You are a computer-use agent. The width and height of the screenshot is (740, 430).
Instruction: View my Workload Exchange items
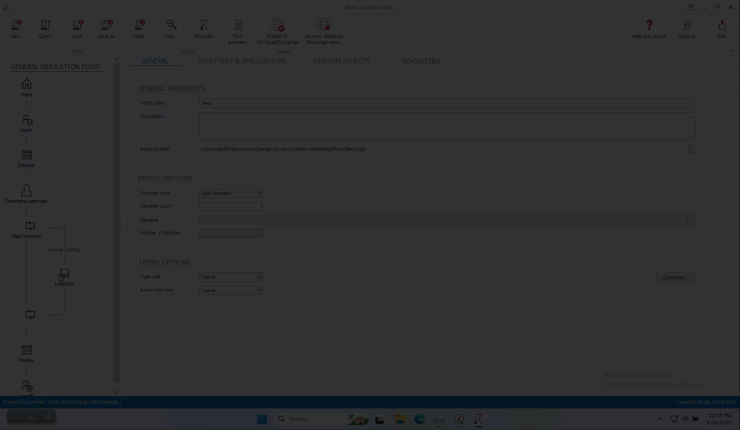(324, 32)
